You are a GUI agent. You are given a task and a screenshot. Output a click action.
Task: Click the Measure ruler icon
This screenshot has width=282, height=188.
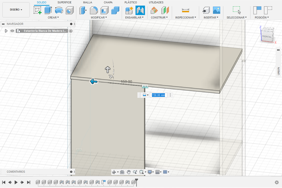(x=185, y=10)
